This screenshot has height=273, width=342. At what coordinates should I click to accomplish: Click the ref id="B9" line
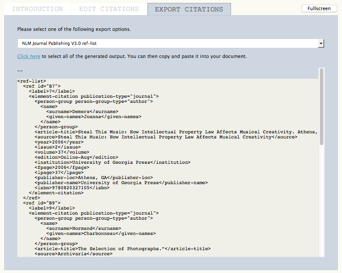(x=42, y=203)
